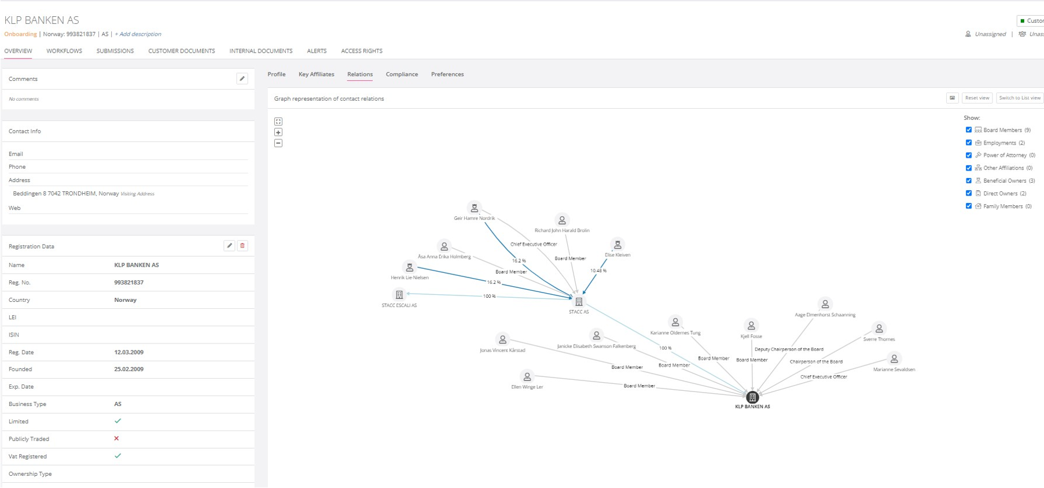Click the 10.48 % ownership edge label
1044x488 pixels.
(598, 271)
